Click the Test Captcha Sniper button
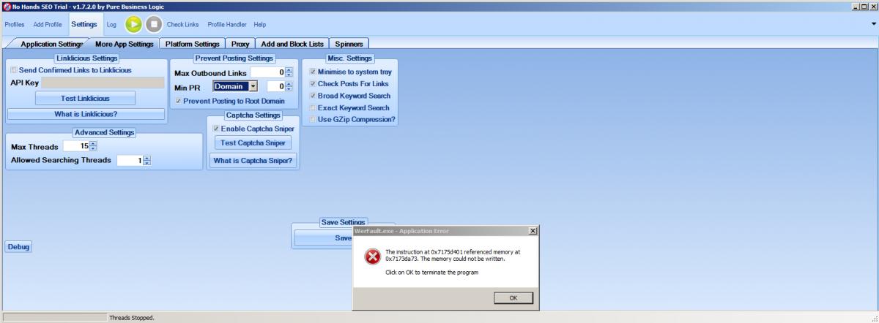 point(253,142)
